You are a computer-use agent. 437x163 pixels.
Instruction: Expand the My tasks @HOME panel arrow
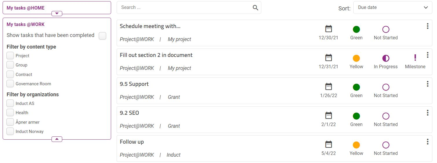[x=57, y=14]
